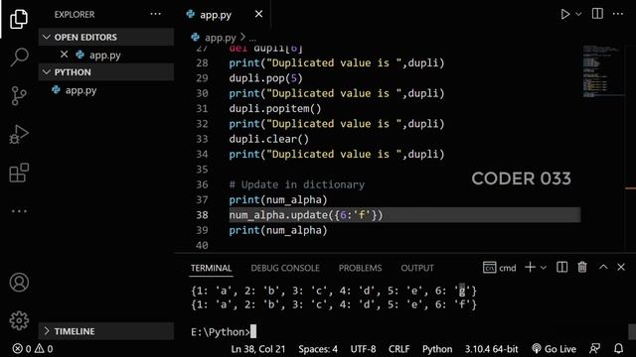636x357 pixels.
Task: Change the UTF-8 encoding
Action: click(363, 349)
